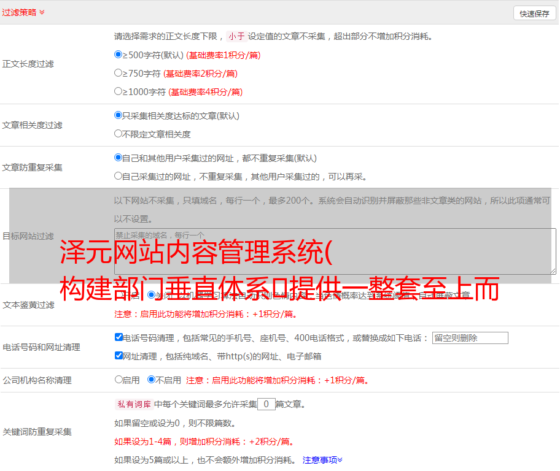This screenshot has width=560, height=471.
Task: Choose 不限定文章相关度 radio
Action: tap(118, 134)
